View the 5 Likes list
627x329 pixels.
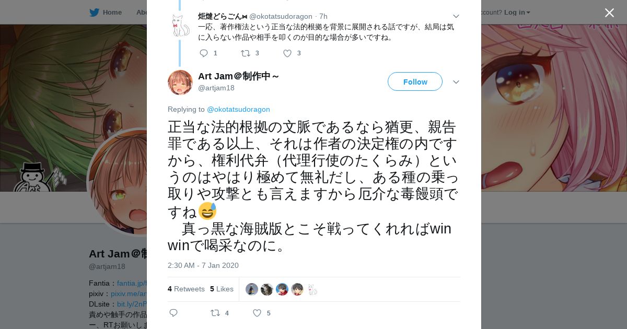click(222, 289)
